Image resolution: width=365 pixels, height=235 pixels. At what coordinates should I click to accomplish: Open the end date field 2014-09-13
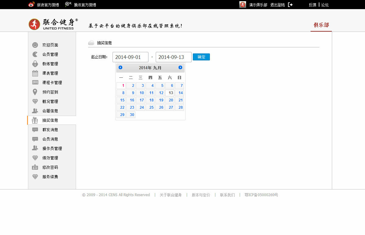(174, 57)
